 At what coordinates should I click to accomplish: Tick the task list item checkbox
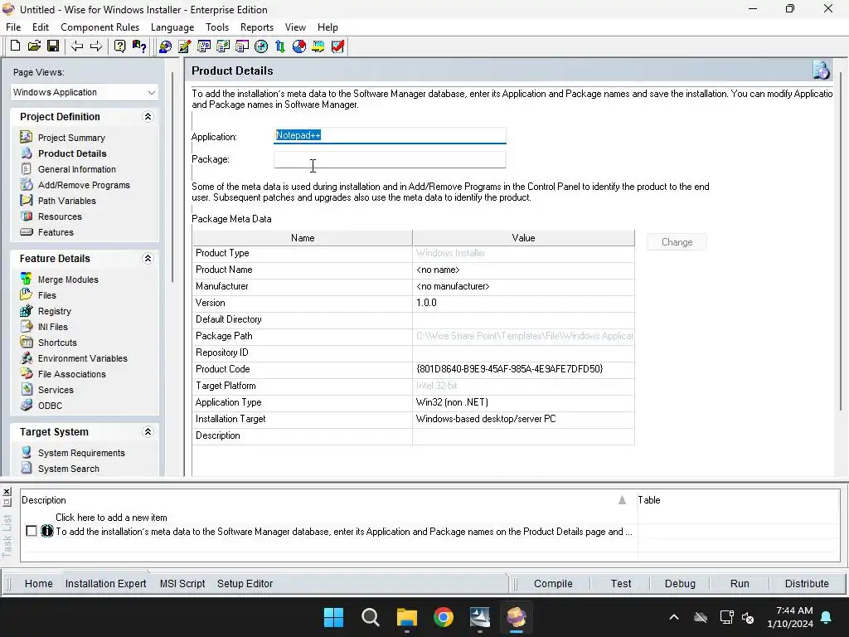click(x=32, y=531)
